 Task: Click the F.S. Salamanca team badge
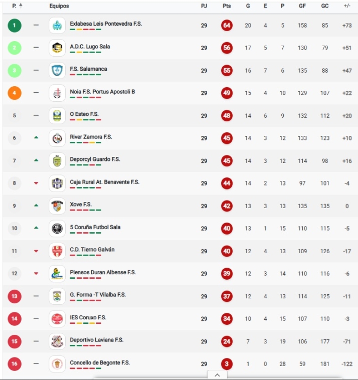click(x=57, y=71)
